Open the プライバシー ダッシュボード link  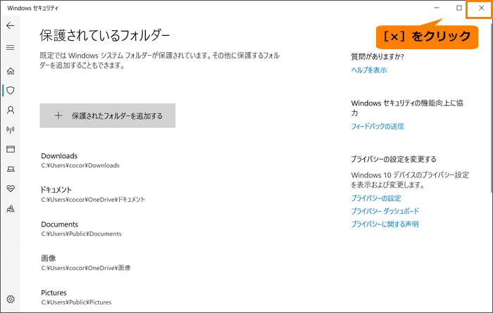(385, 211)
